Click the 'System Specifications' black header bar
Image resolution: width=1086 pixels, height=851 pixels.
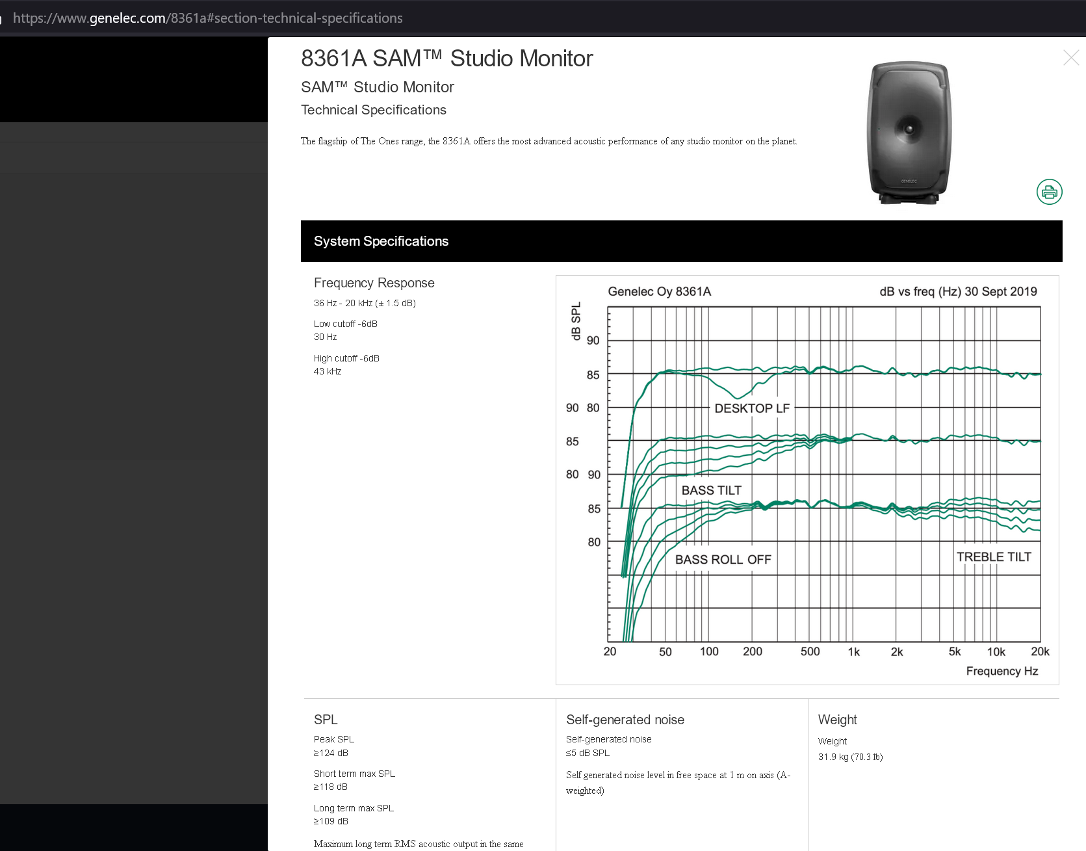[x=681, y=241]
